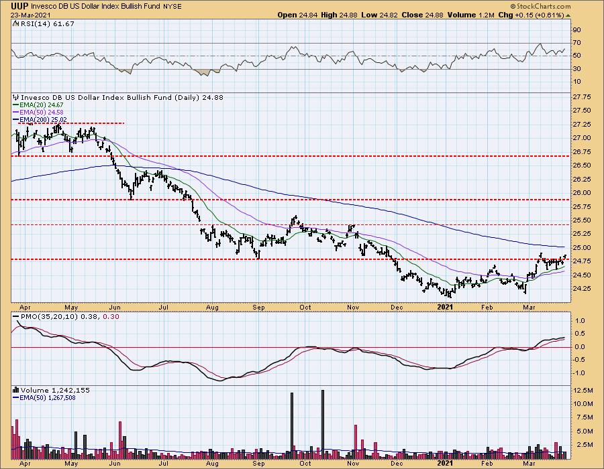
Task: Click the EMA(50) 24.58 legend text
Action: click(x=41, y=113)
